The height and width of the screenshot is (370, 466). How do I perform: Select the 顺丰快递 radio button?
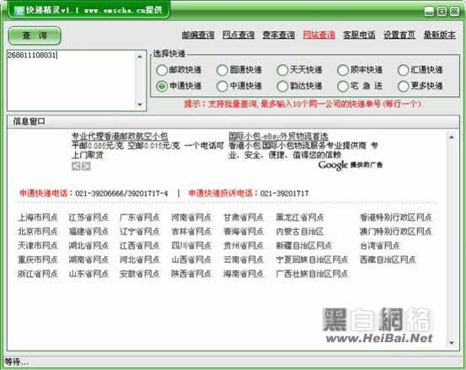[343, 70]
